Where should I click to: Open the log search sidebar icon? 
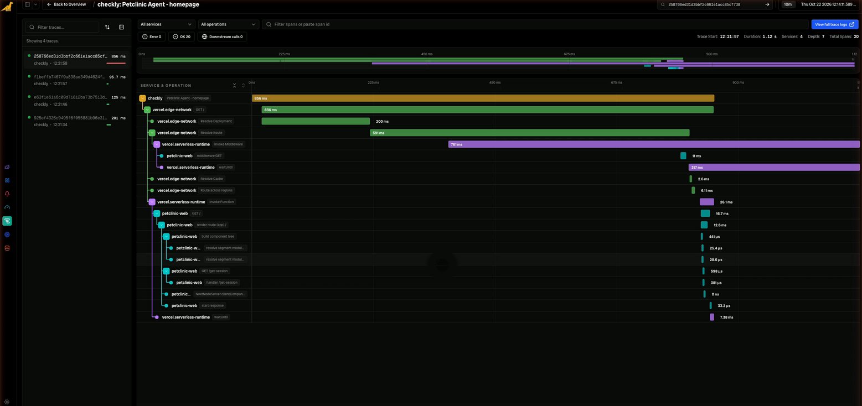click(7, 166)
